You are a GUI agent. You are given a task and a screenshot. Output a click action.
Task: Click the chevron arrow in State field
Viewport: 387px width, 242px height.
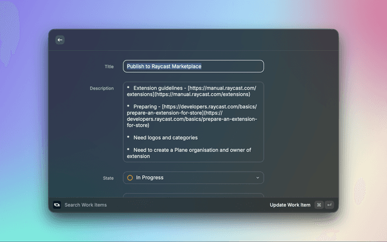(258, 178)
